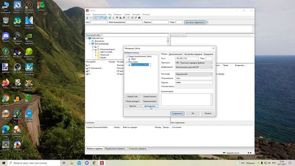The width and height of the screenshot is (295, 166).
Task: Select the XBOX predefined site entry
Action: pyautogui.click(x=133, y=59)
